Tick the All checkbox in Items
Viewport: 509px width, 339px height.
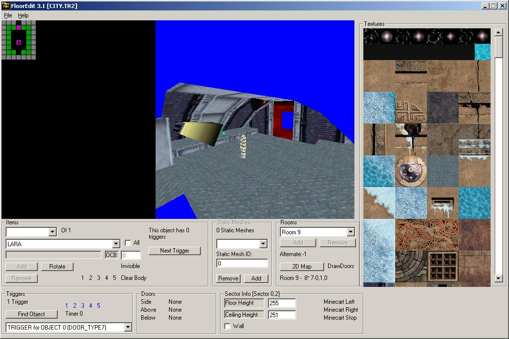click(x=128, y=243)
